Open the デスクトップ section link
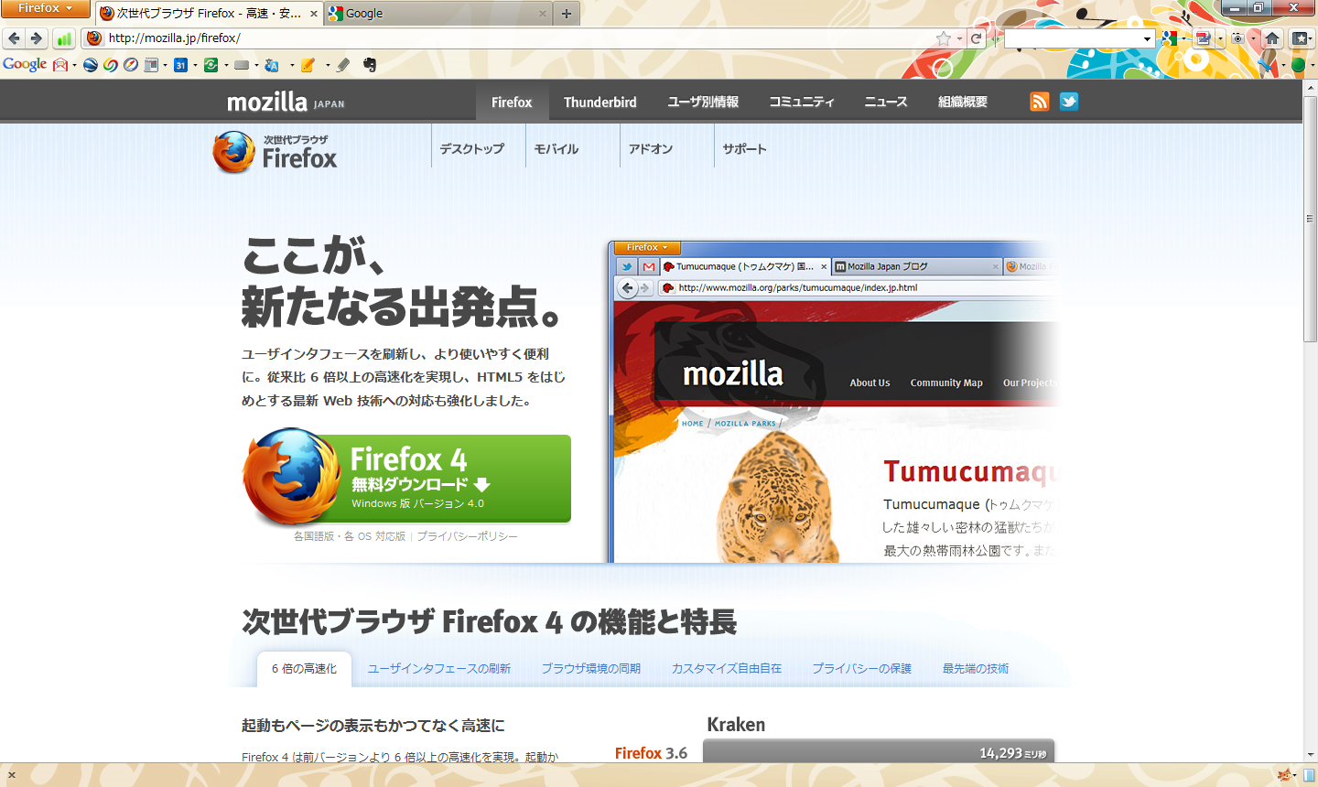 (471, 148)
